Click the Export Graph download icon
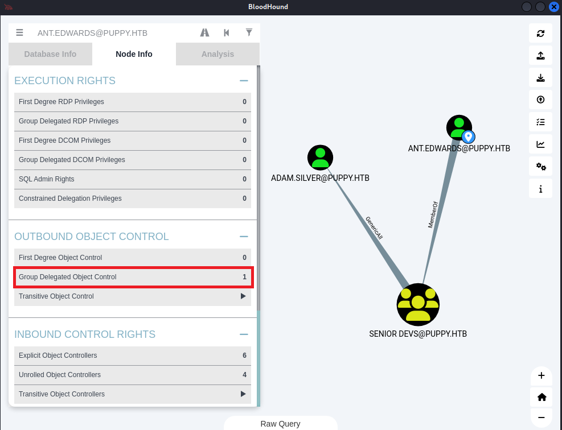The height and width of the screenshot is (430, 562). [x=540, y=78]
